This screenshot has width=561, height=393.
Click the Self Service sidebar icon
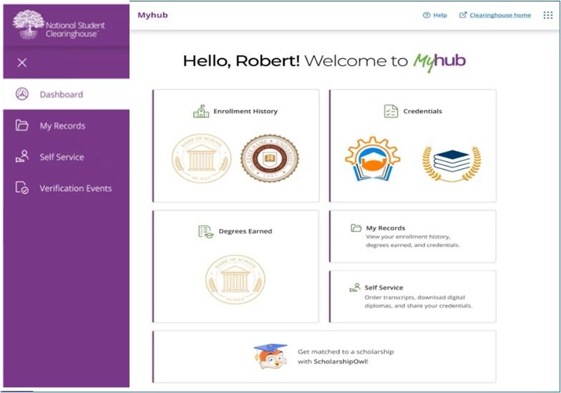click(x=22, y=157)
